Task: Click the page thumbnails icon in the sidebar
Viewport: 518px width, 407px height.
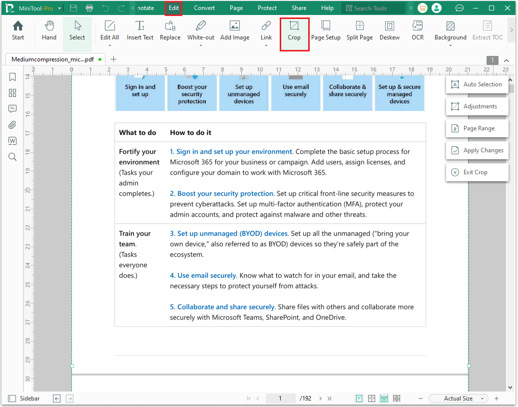Action: (12, 93)
